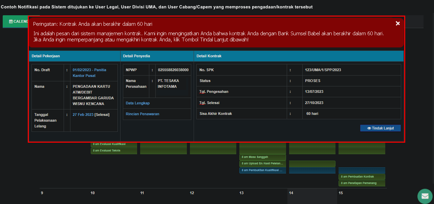Open the 27 Feb 2023 auction date link
This screenshot has height=204, width=434.
pyautogui.click(x=83, y=115)
